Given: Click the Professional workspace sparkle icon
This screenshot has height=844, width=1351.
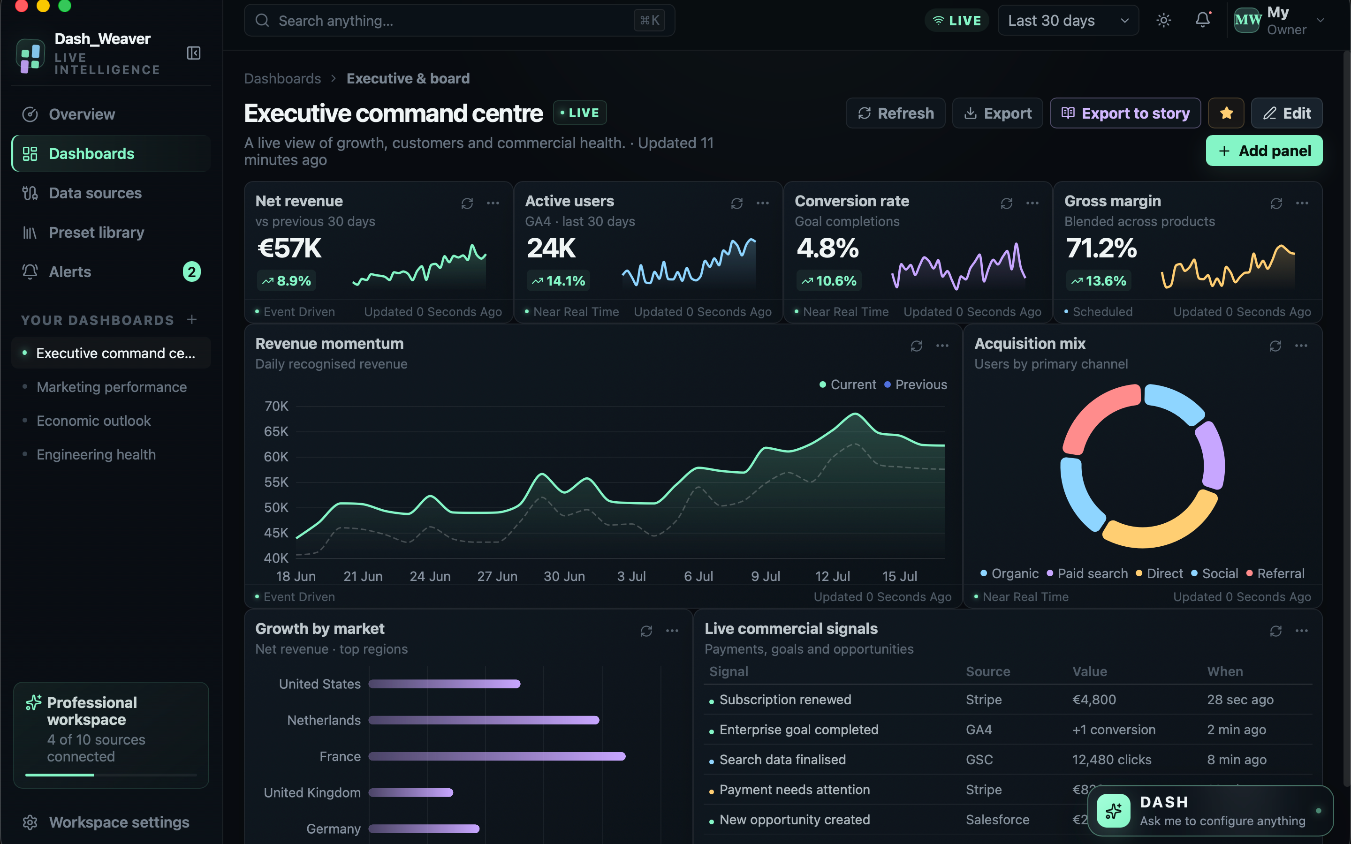Looking at the screenshot, I should click(33, 702).
